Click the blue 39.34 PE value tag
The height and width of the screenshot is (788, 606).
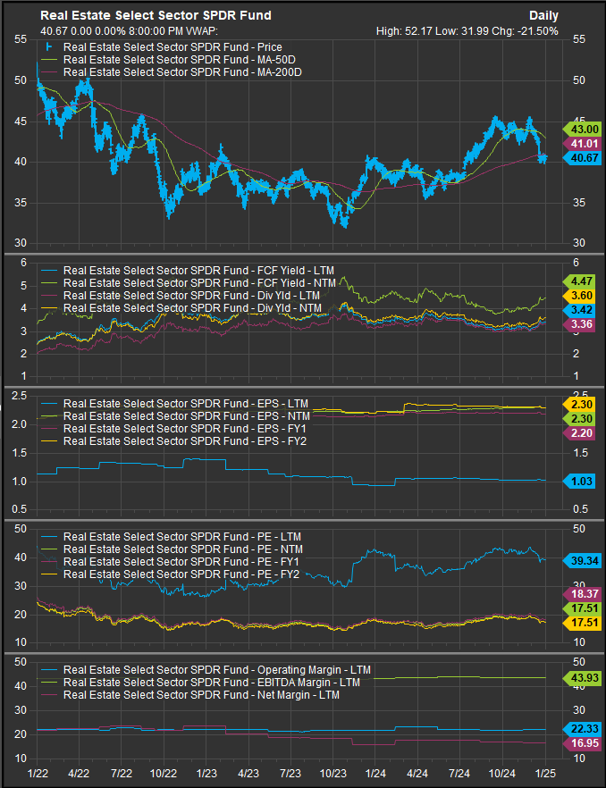coord(581,560)
